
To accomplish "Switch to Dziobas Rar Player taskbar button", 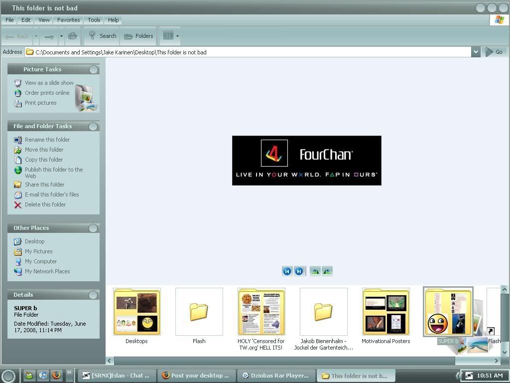I will pos(276,376).
